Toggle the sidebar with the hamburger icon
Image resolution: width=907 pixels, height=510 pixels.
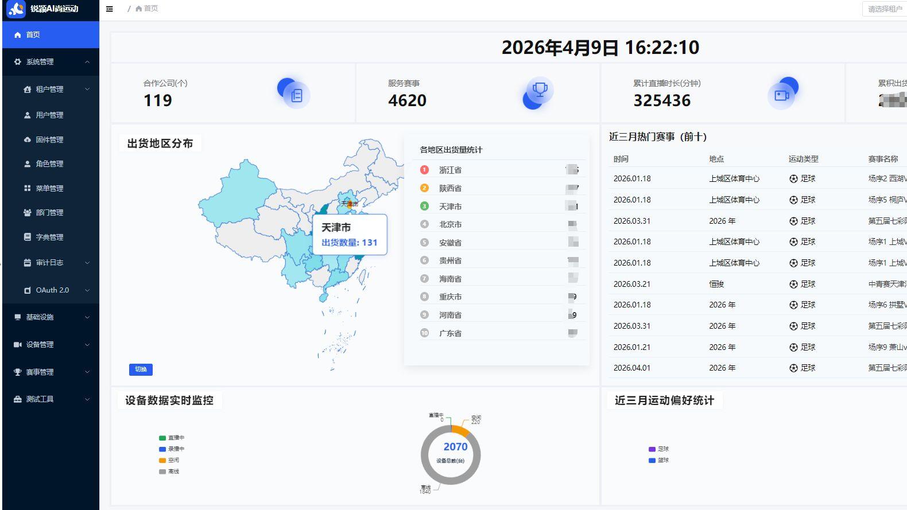pos(110,9)
